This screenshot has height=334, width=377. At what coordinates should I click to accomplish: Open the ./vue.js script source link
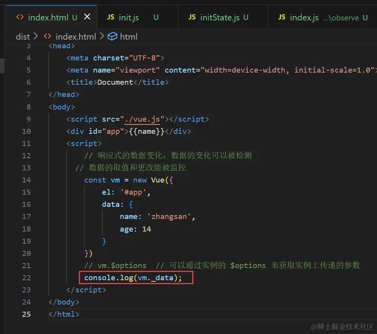coord(142,119)
